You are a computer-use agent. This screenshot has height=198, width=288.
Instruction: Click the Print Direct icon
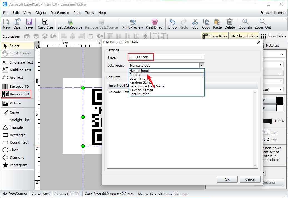click(155, 24)
